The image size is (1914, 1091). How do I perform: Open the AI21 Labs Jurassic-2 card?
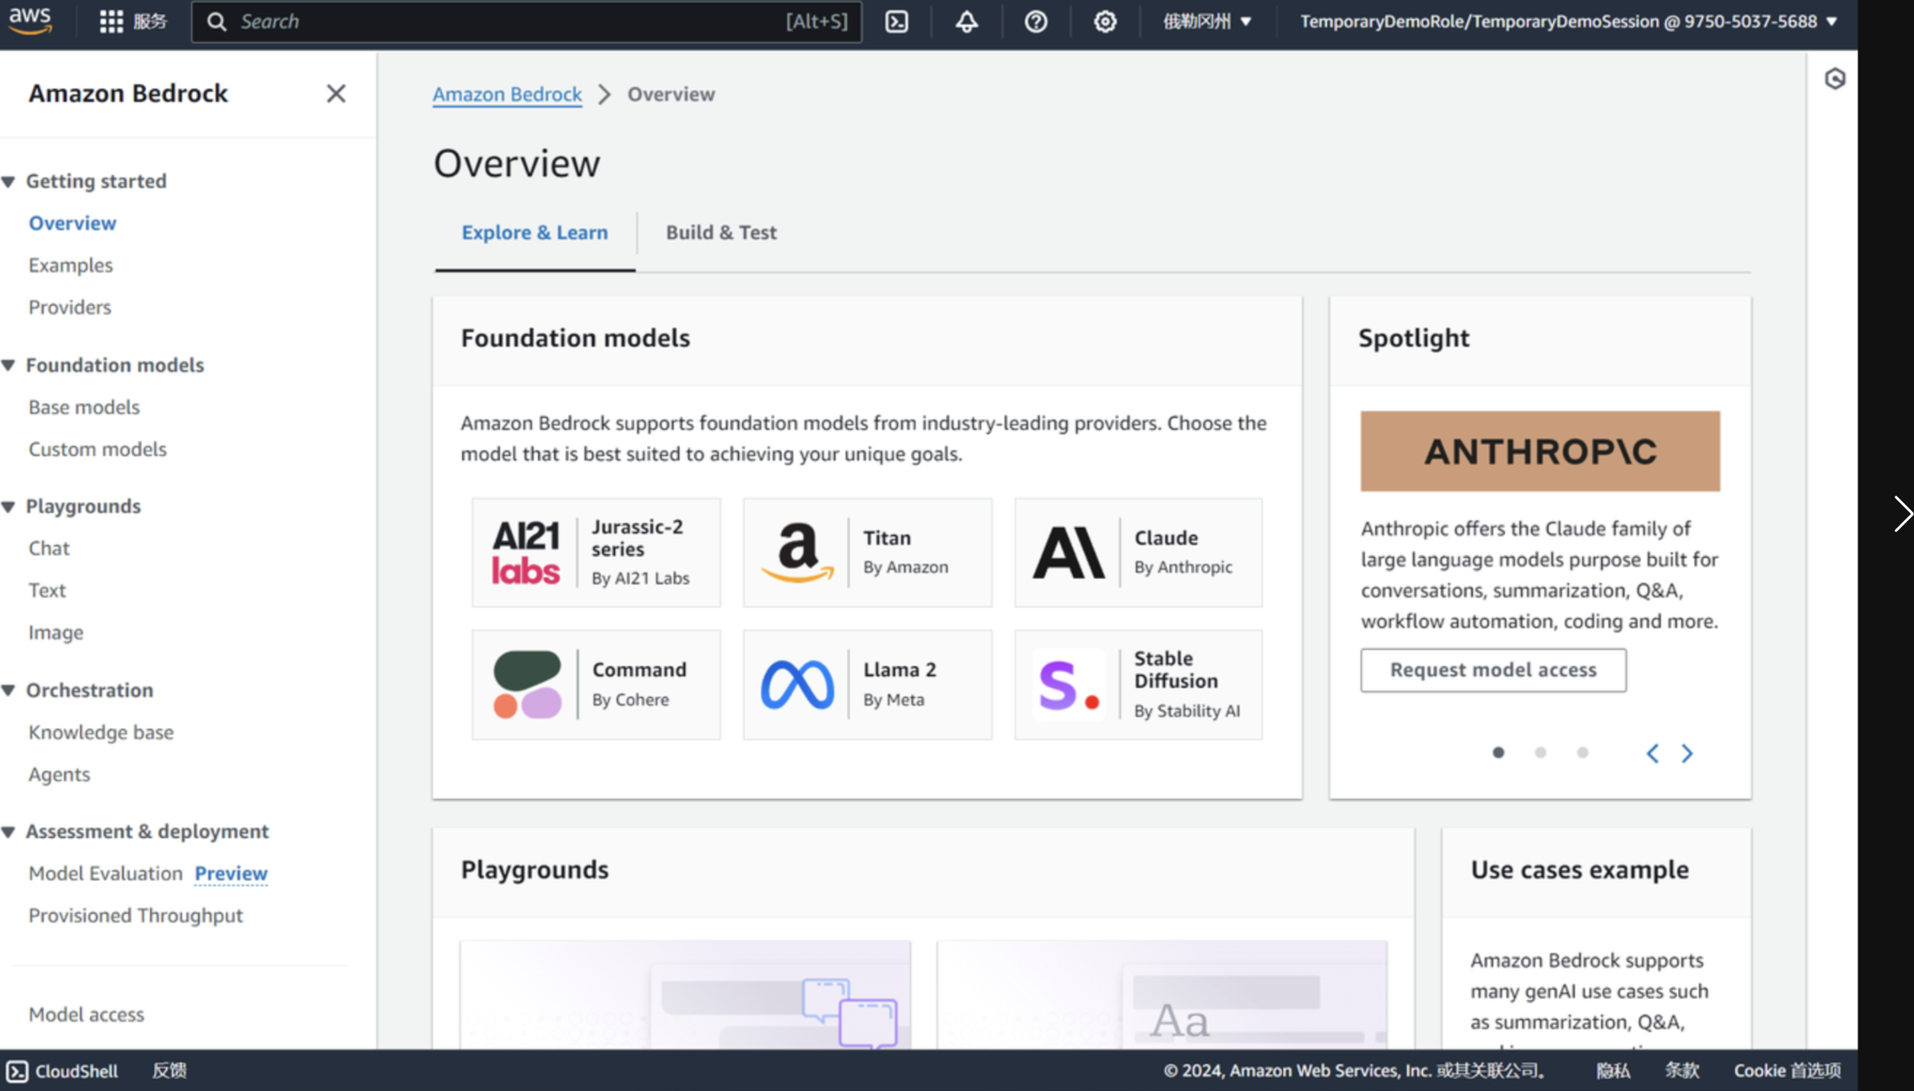point(596,552)
